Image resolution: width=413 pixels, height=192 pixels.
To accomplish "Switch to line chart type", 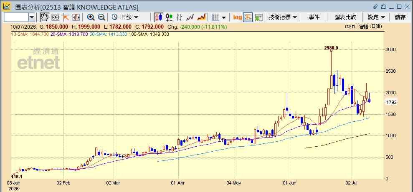I will pyautogui.click(x=190, y=17).
